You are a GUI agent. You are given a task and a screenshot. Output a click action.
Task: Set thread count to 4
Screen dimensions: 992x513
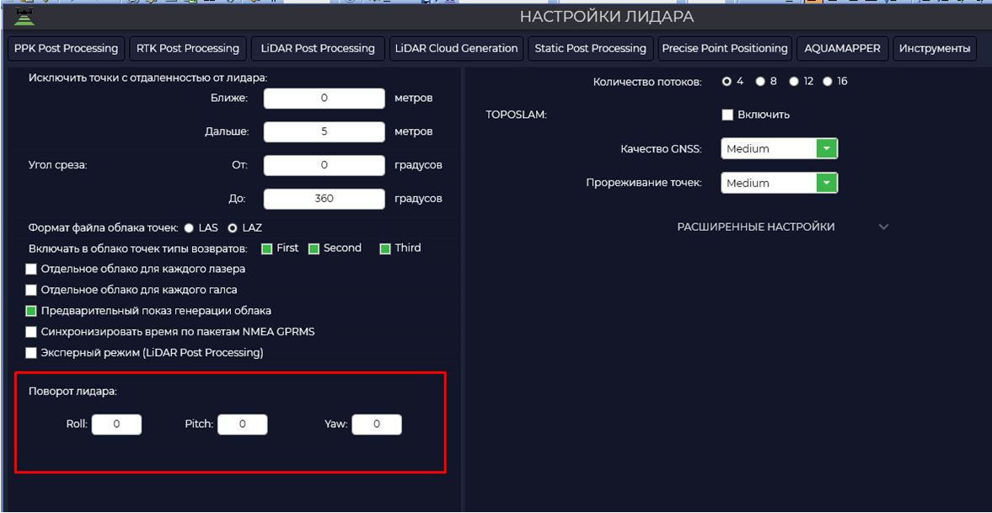(727, 82)
